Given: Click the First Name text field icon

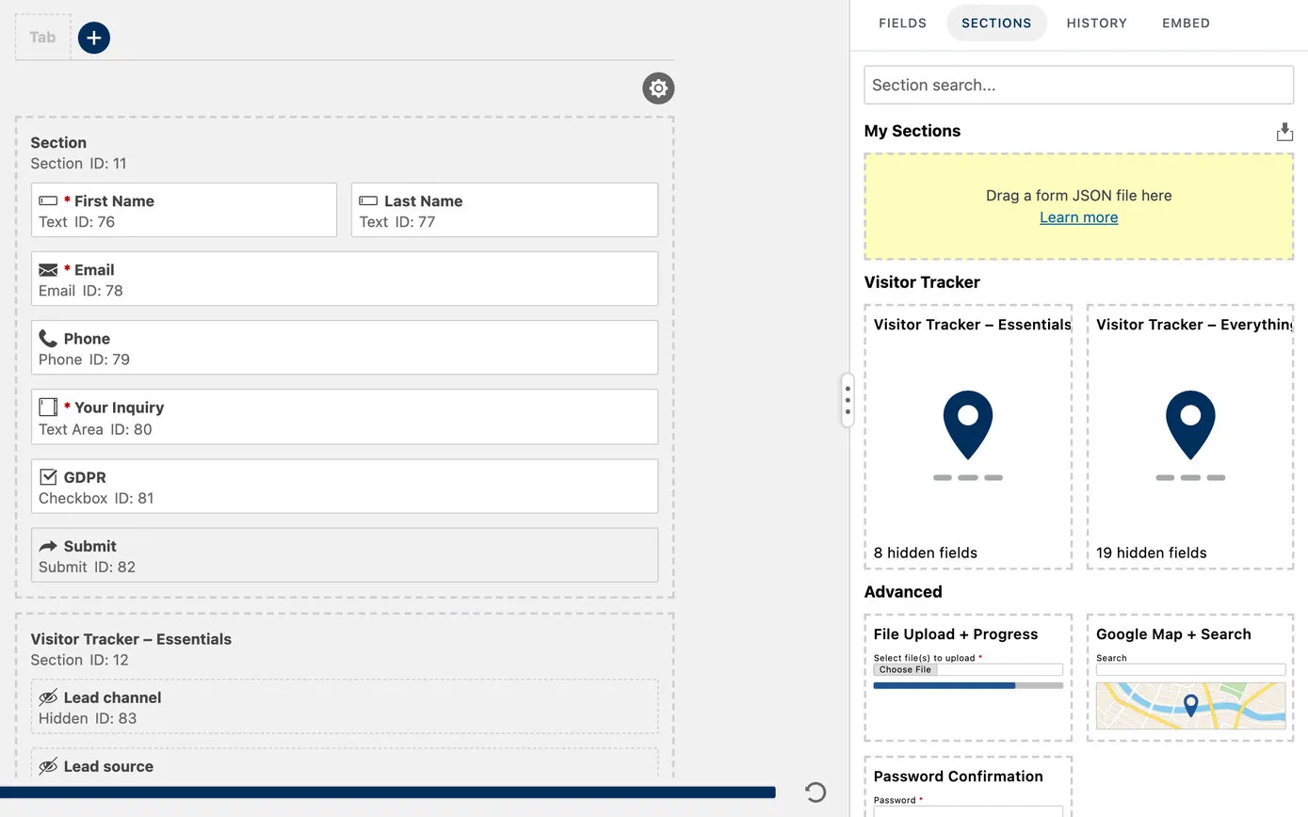Looking at the screenshot, I should (48, 201).
